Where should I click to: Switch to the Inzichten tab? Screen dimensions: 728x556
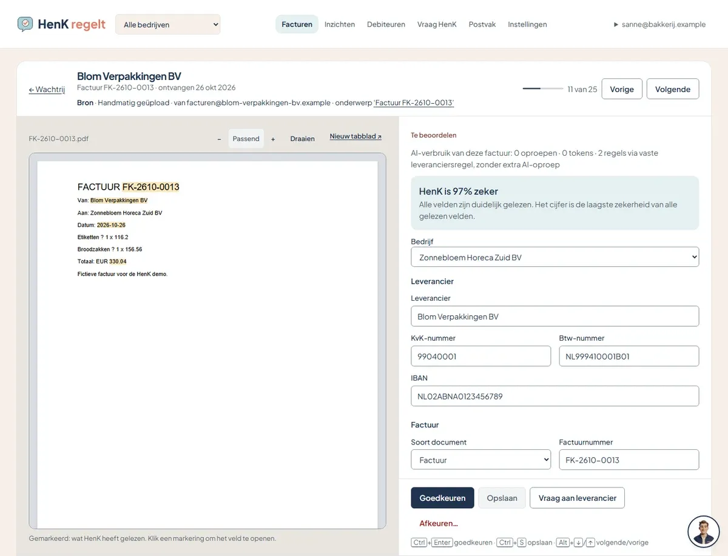tap(340, 24)
